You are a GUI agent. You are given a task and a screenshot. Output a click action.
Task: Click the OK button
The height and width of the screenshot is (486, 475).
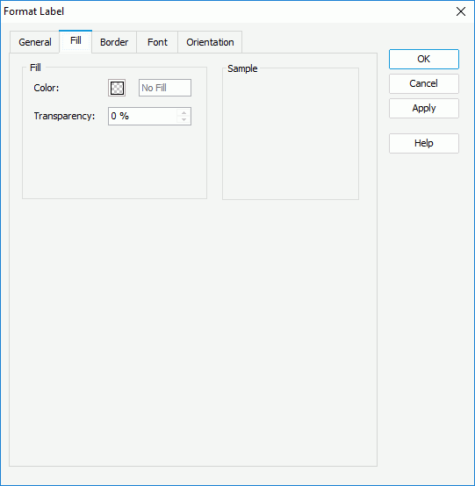point(424,59)
